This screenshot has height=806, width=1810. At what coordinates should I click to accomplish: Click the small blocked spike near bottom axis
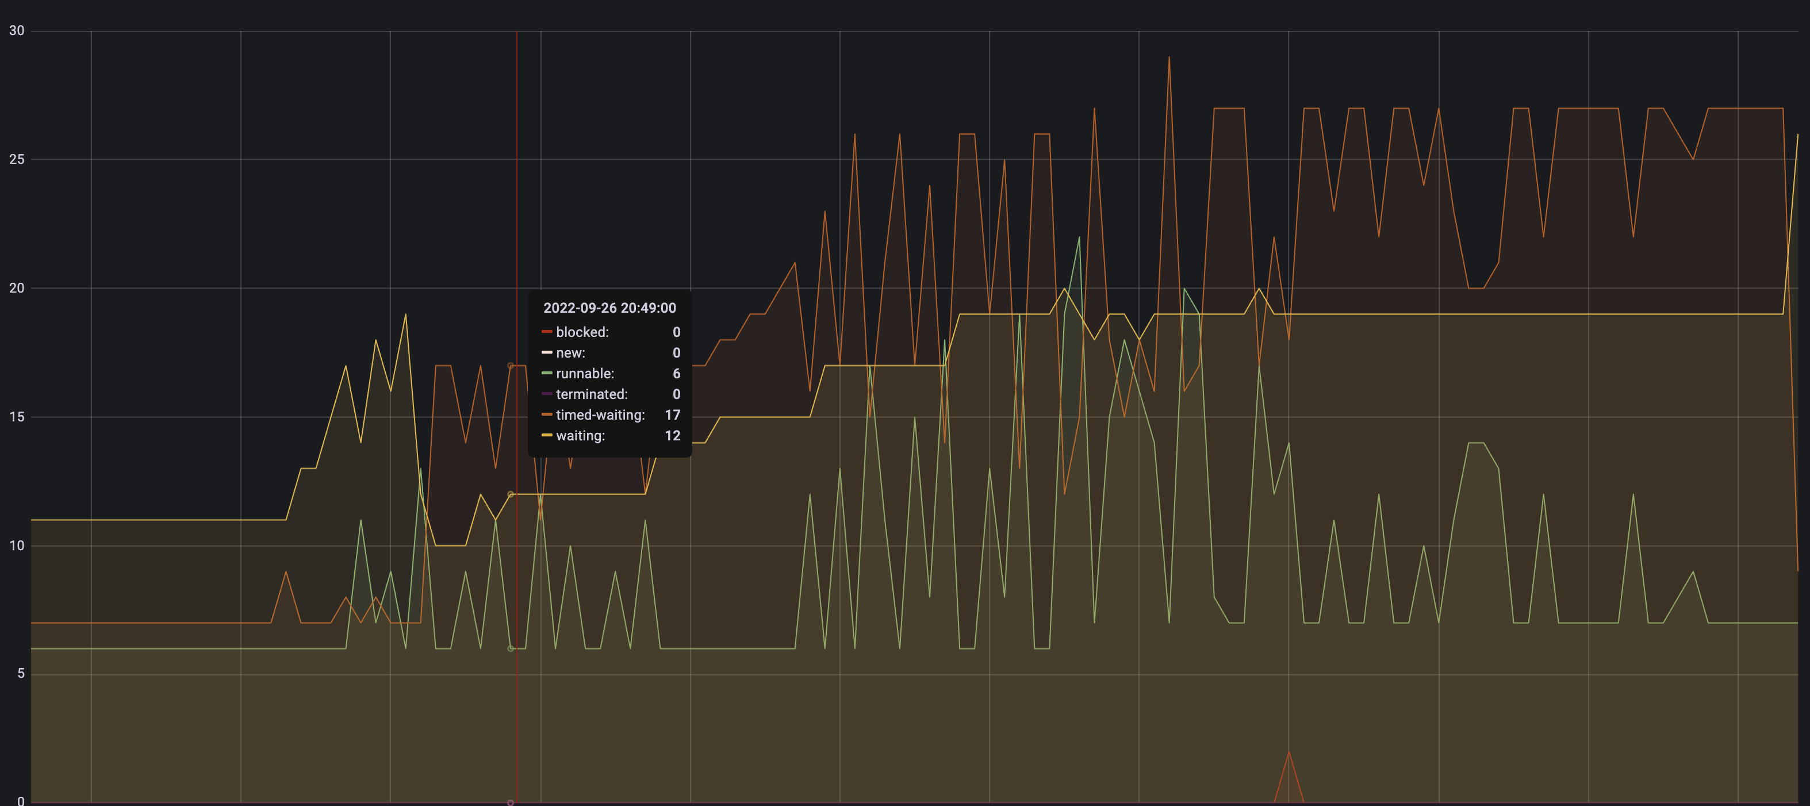coord(1289,753)
